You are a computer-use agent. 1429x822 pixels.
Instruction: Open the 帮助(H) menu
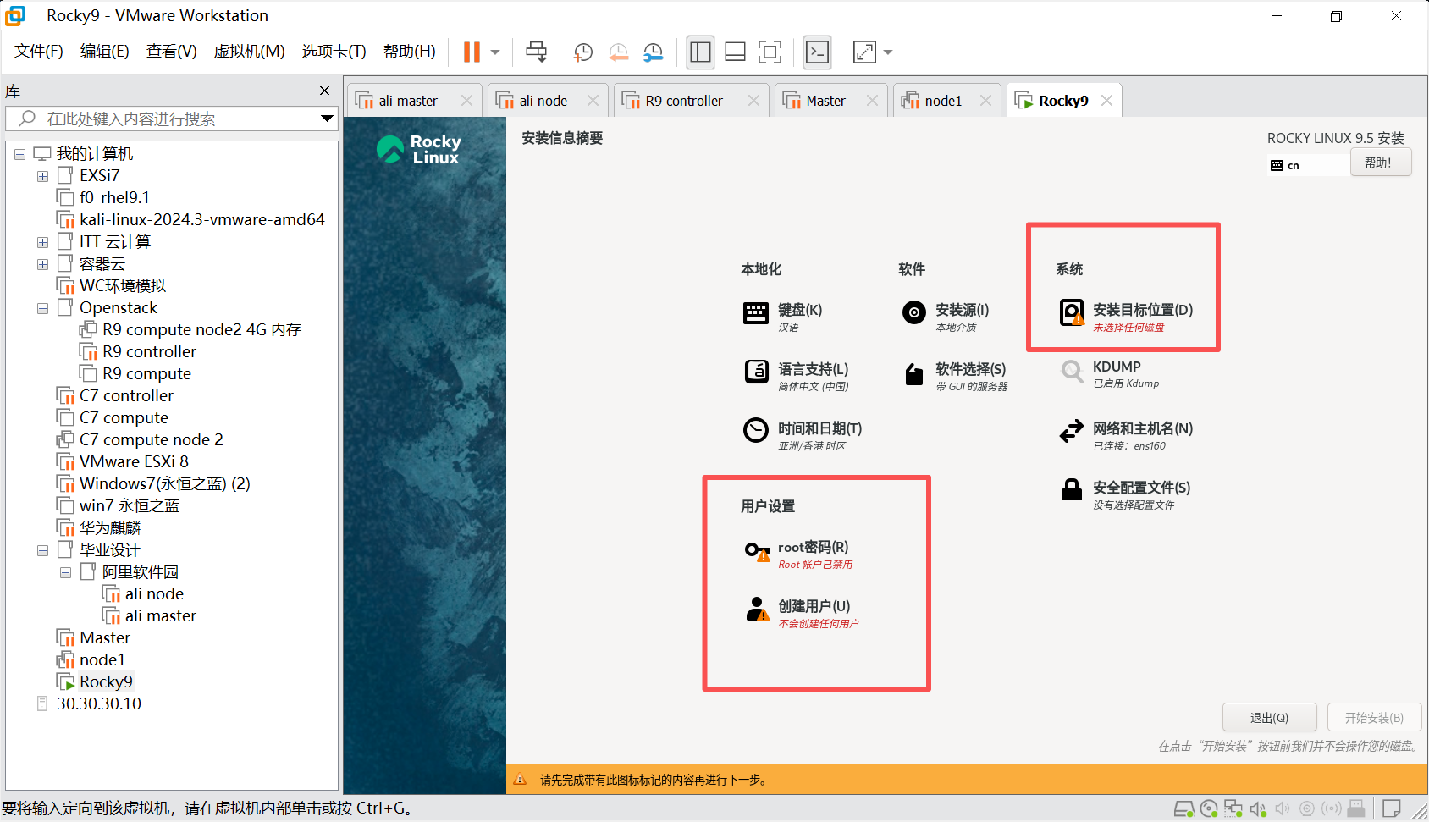pos(410,52)
